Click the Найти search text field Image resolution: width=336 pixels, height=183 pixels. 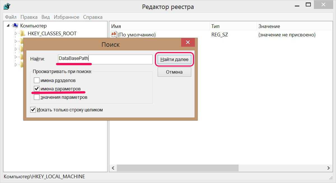[x=105, y=59]
